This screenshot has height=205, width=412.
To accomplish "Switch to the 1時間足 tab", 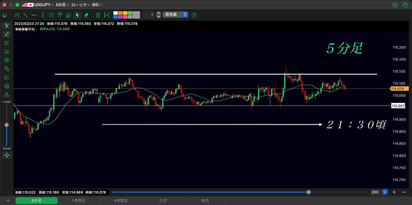I will click(79, 201).
